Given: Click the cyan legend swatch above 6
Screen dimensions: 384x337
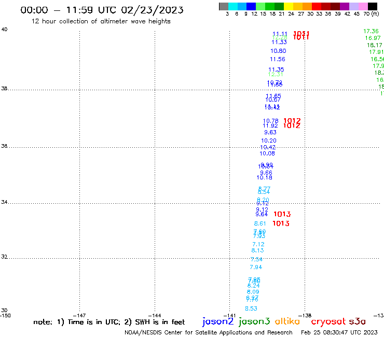Looking at the screenshot, I should coord(233,6).
